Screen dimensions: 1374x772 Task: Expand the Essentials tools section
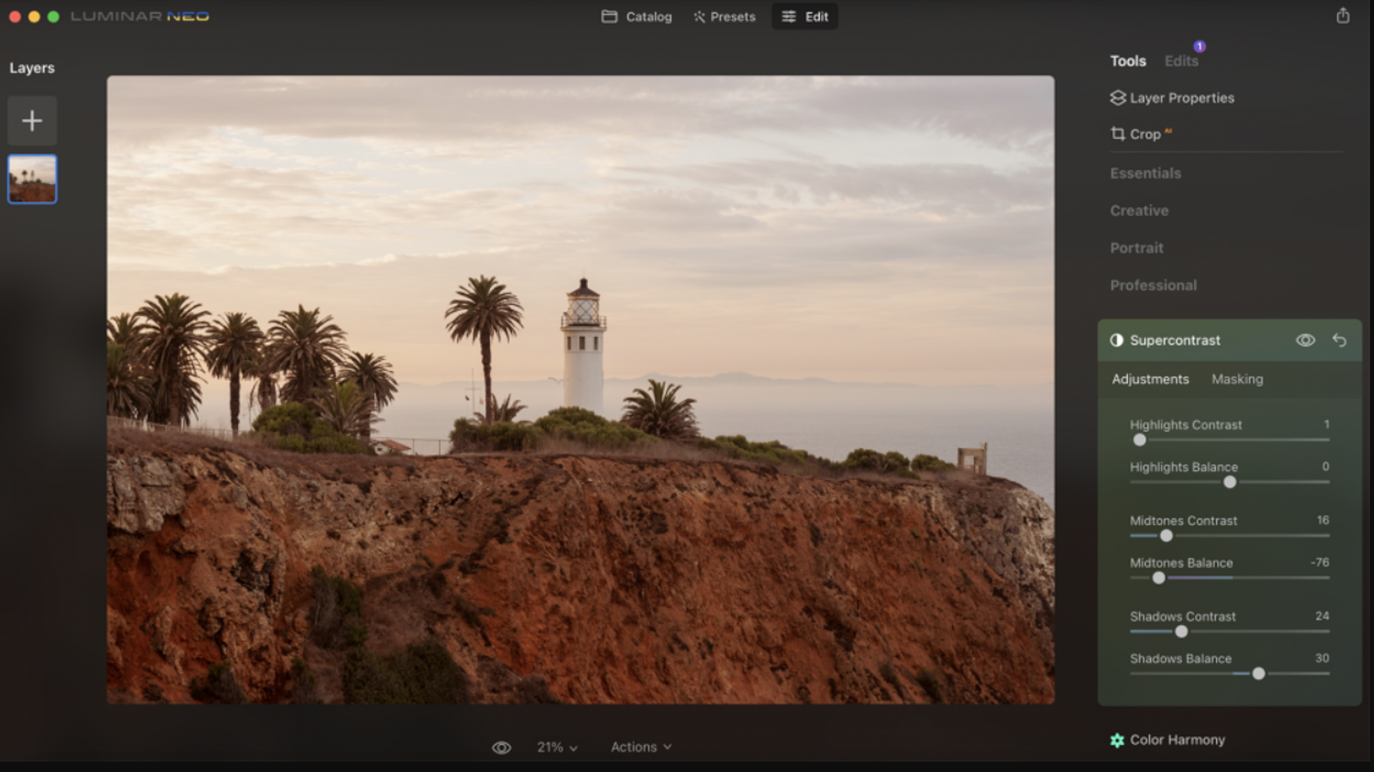coord(1145,173)
